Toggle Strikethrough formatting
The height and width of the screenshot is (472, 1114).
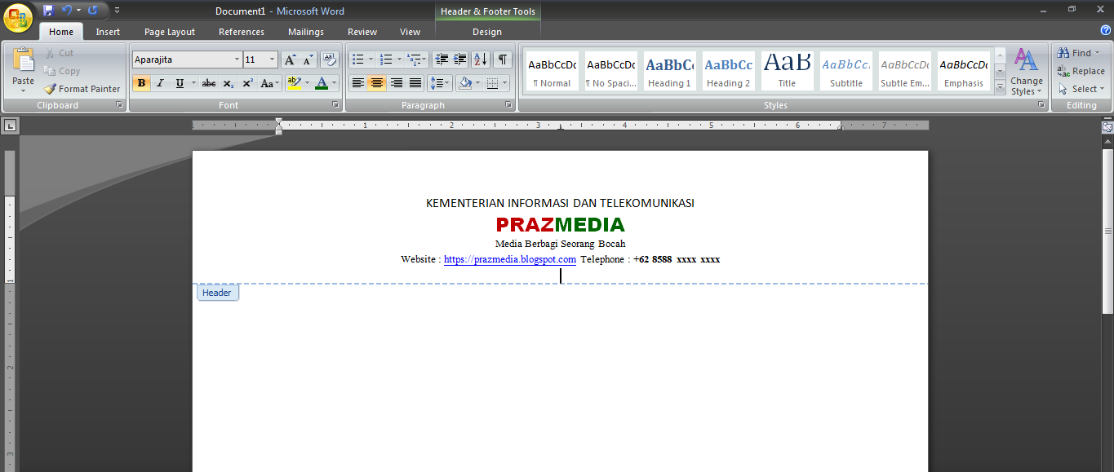[x=209, y=83]
